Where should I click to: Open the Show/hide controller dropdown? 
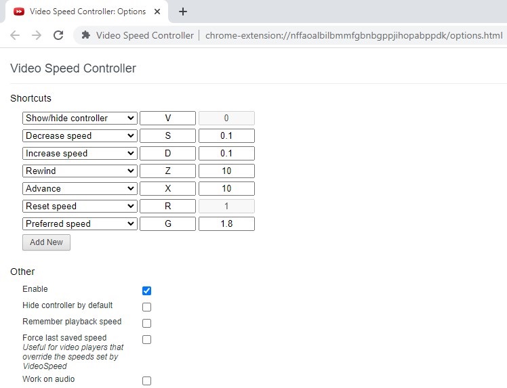pyautogui.click(x=80, y=118)
